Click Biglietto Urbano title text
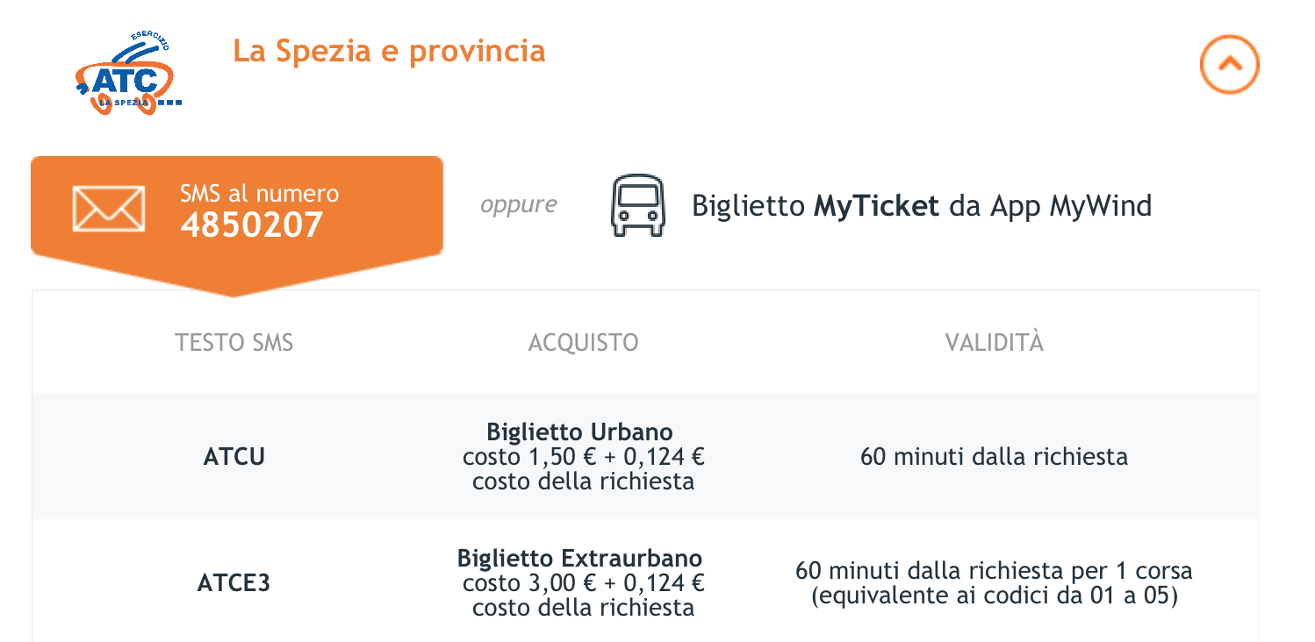Screen dimensions: 1315x642 tap(579, 432)
